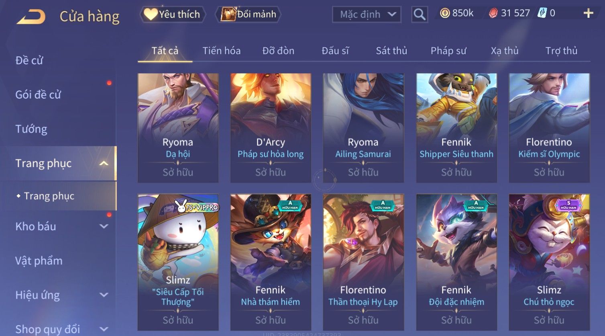Expand the Kho báu sidebar section
Image resolution: width=605 pixels, height=336 pixels.
tap(104, 226)
